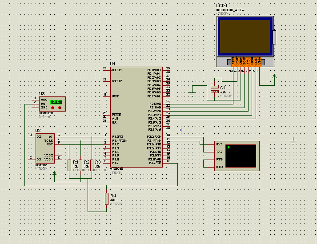Click the CTS pin on virtual terminal
The height and width of the screenshot is (244, 317).
coord(219,167)
